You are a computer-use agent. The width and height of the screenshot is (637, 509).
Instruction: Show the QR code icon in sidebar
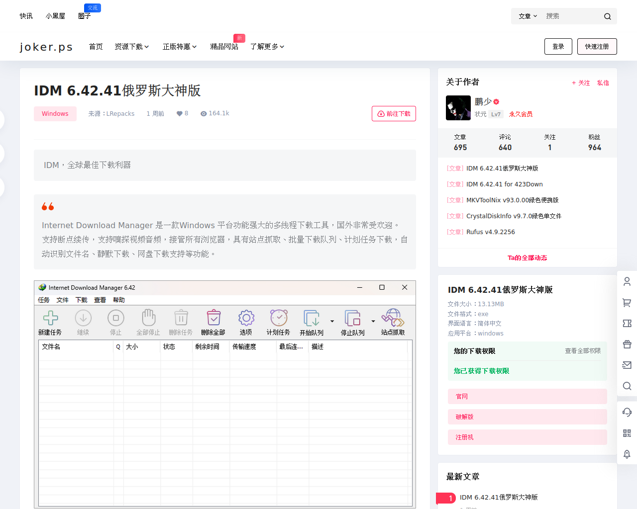pos(627,433)
